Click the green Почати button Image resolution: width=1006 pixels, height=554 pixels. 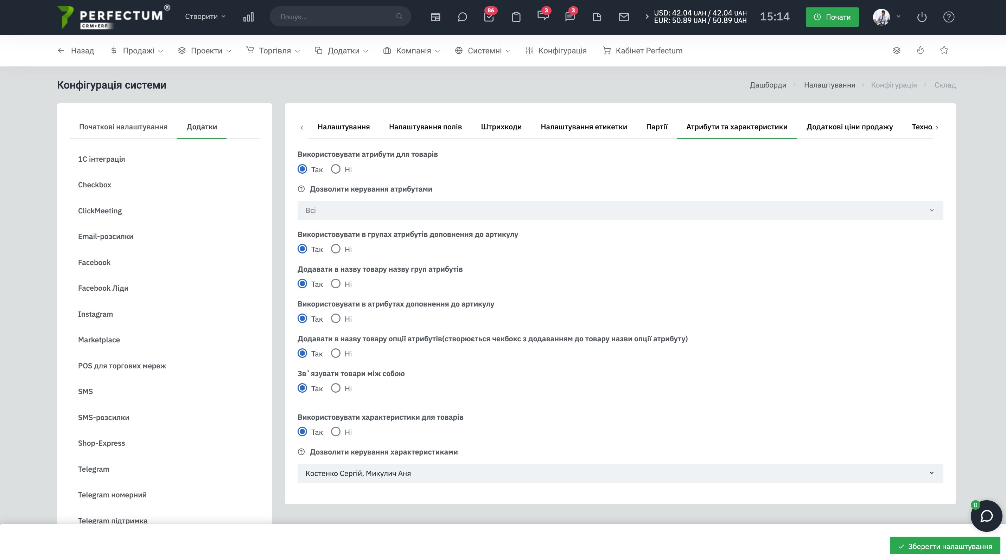point(832,17)
